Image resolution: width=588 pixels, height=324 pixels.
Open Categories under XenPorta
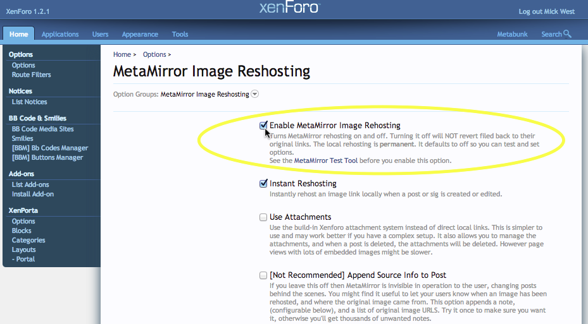coord(28,240)
